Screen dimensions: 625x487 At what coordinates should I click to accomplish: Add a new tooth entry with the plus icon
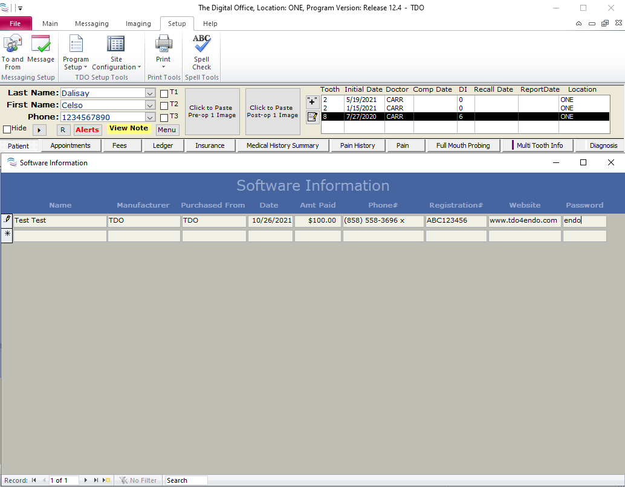[312, 102]
